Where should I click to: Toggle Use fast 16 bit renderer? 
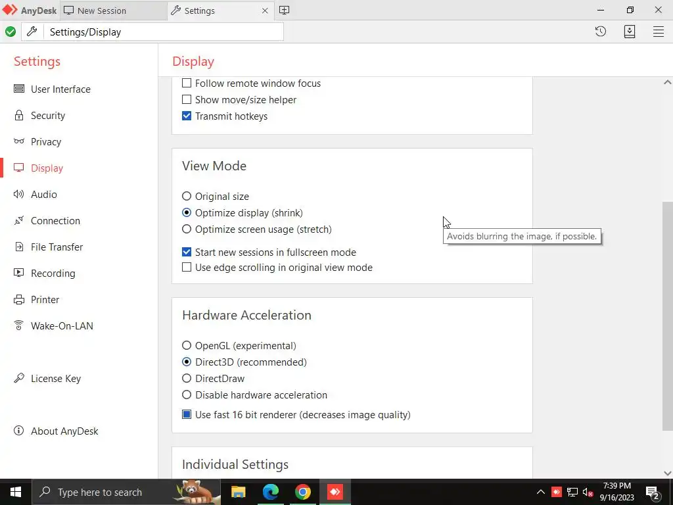coord(187,414)
